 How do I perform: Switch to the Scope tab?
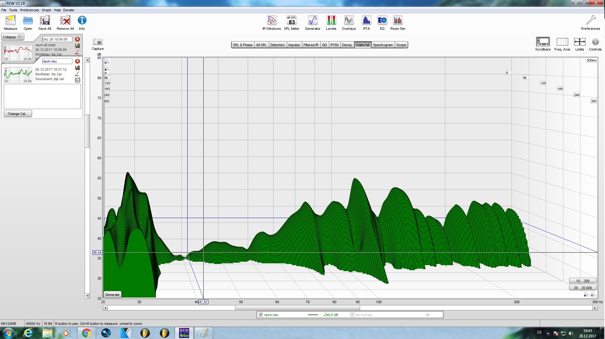(x=401, y=45)
